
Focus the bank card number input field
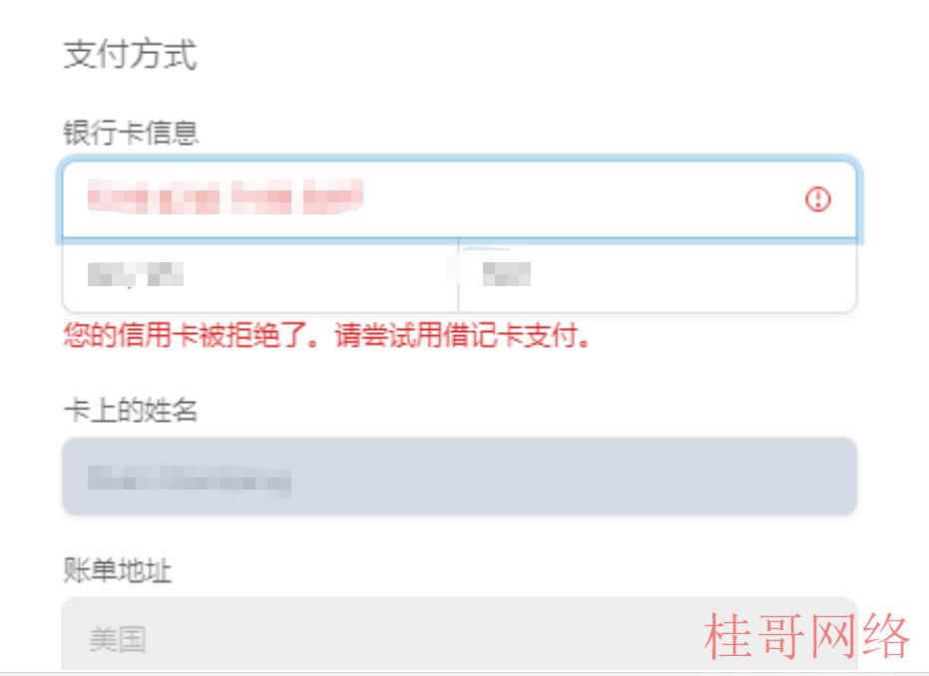click(459, 198)
